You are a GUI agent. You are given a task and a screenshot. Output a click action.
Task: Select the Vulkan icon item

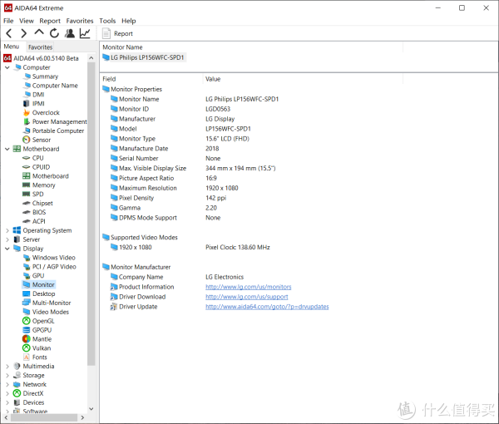27,348
